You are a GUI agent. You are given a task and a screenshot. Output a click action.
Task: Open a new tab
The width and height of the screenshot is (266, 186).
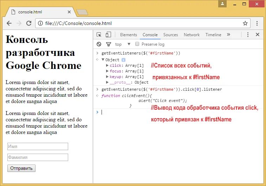(x=82, y=12)
